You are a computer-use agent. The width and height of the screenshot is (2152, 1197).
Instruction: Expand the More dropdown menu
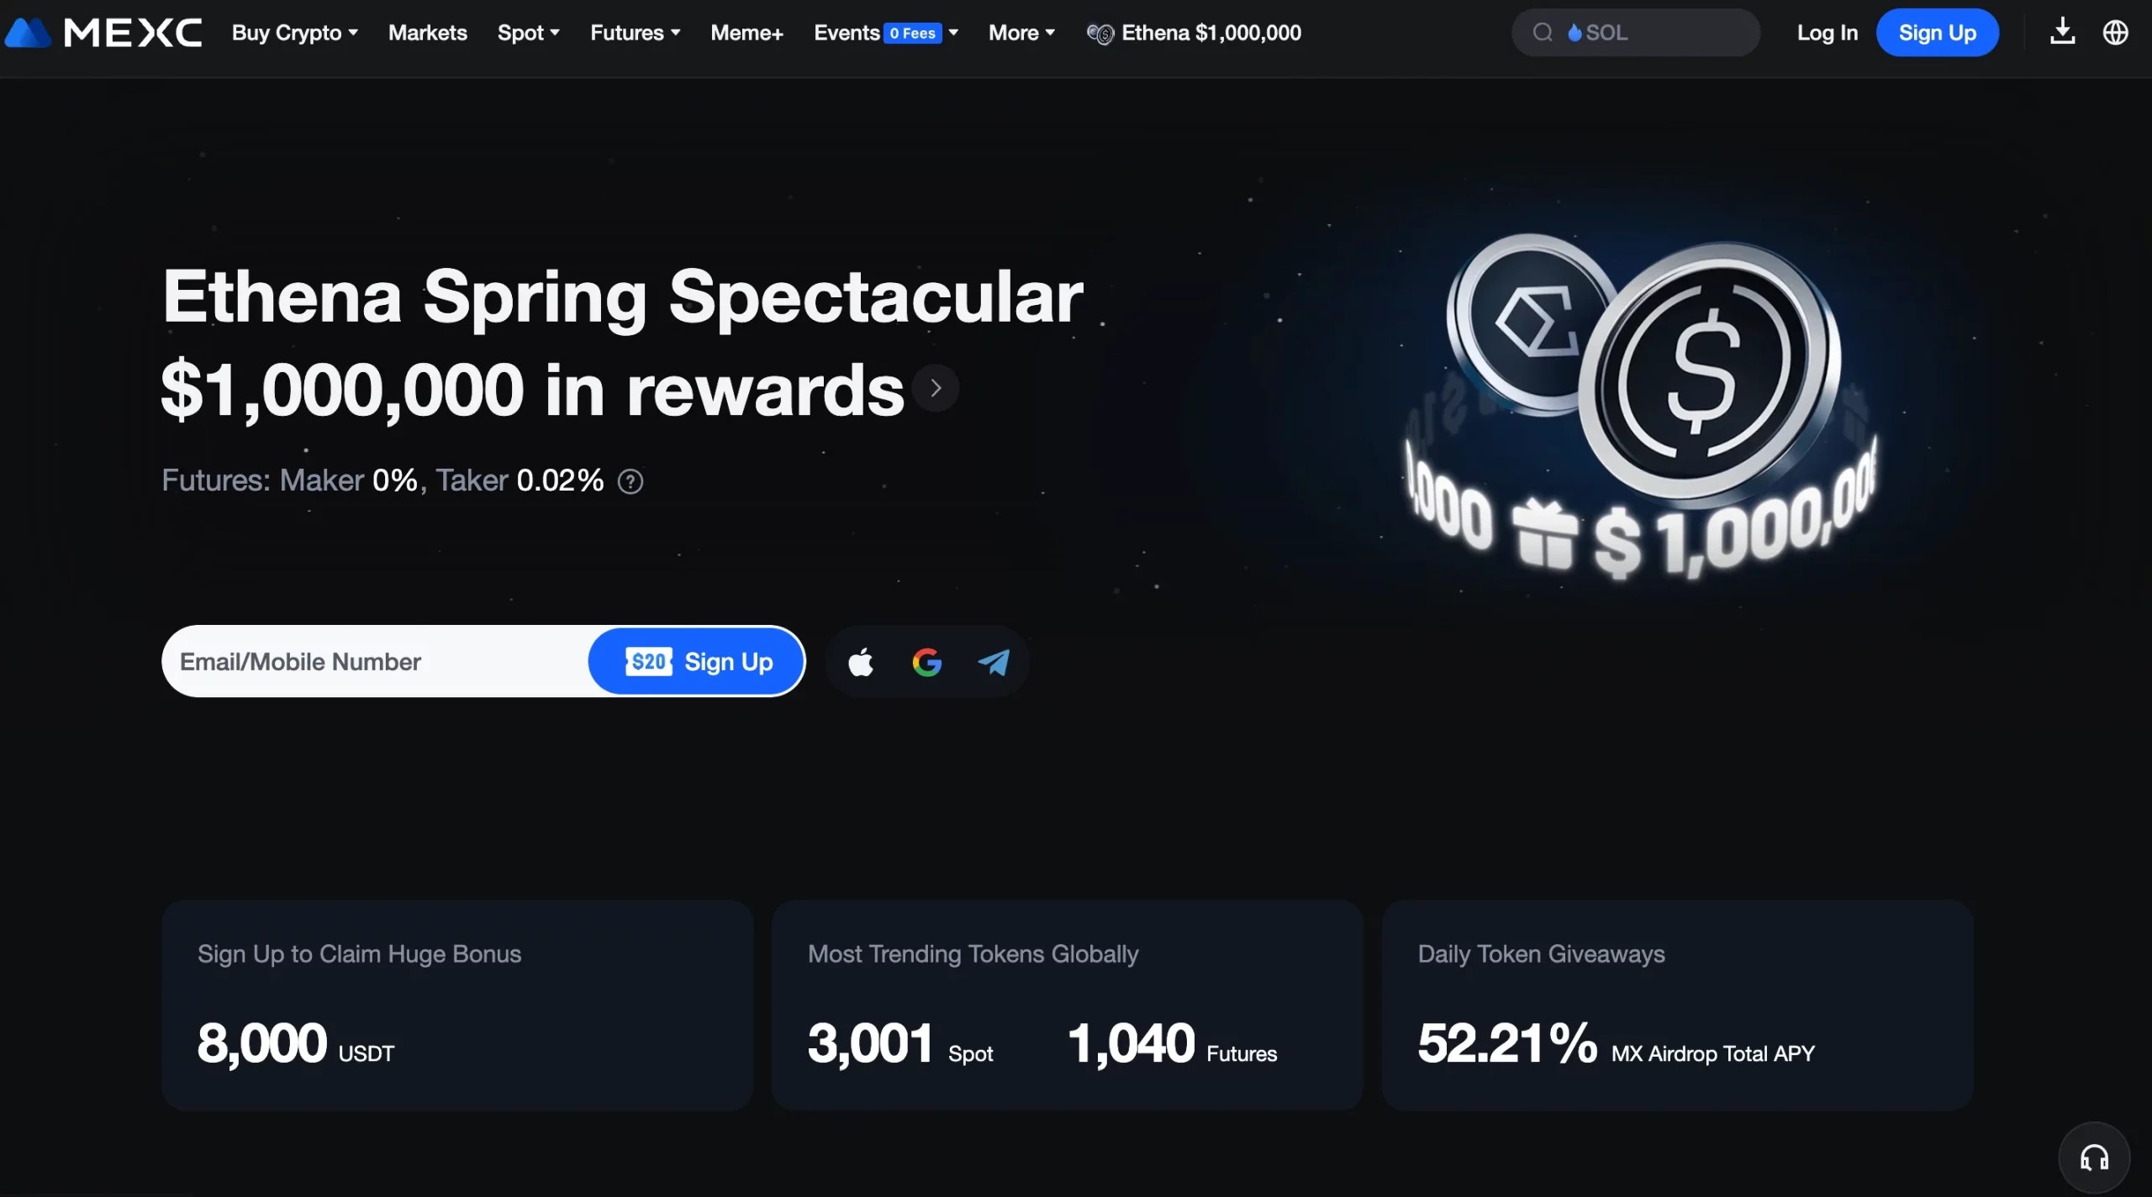tap(1021, 33)
